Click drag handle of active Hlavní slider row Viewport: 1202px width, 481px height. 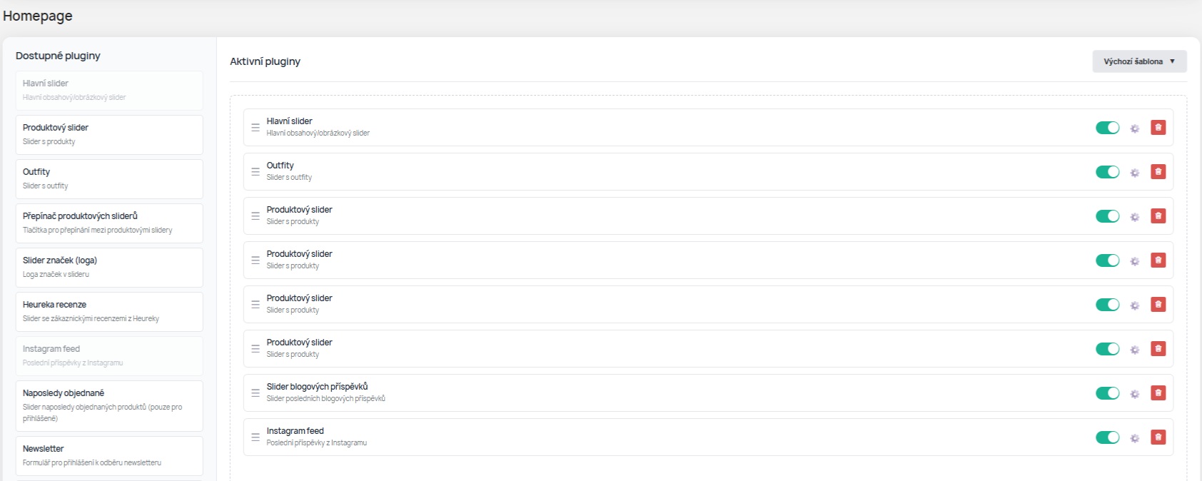point(256,128)
